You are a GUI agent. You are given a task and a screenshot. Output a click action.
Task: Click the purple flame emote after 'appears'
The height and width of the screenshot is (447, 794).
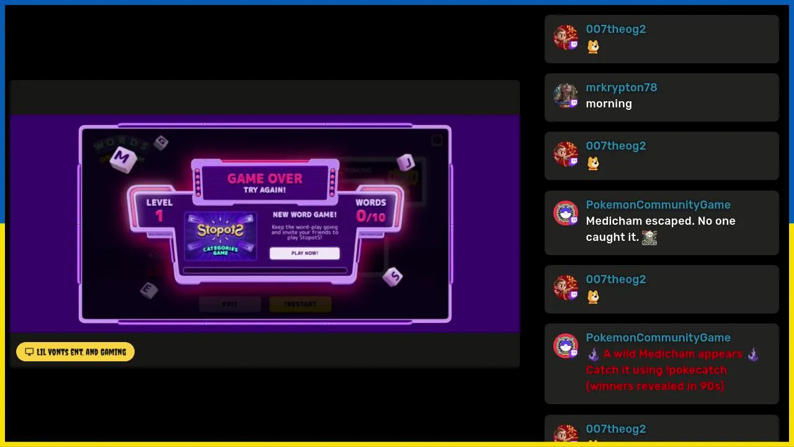coord(753,354)
